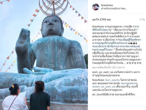
Task: Open the @oam_za_oam_za mention in reply
Action: click(x=104, y=87)
